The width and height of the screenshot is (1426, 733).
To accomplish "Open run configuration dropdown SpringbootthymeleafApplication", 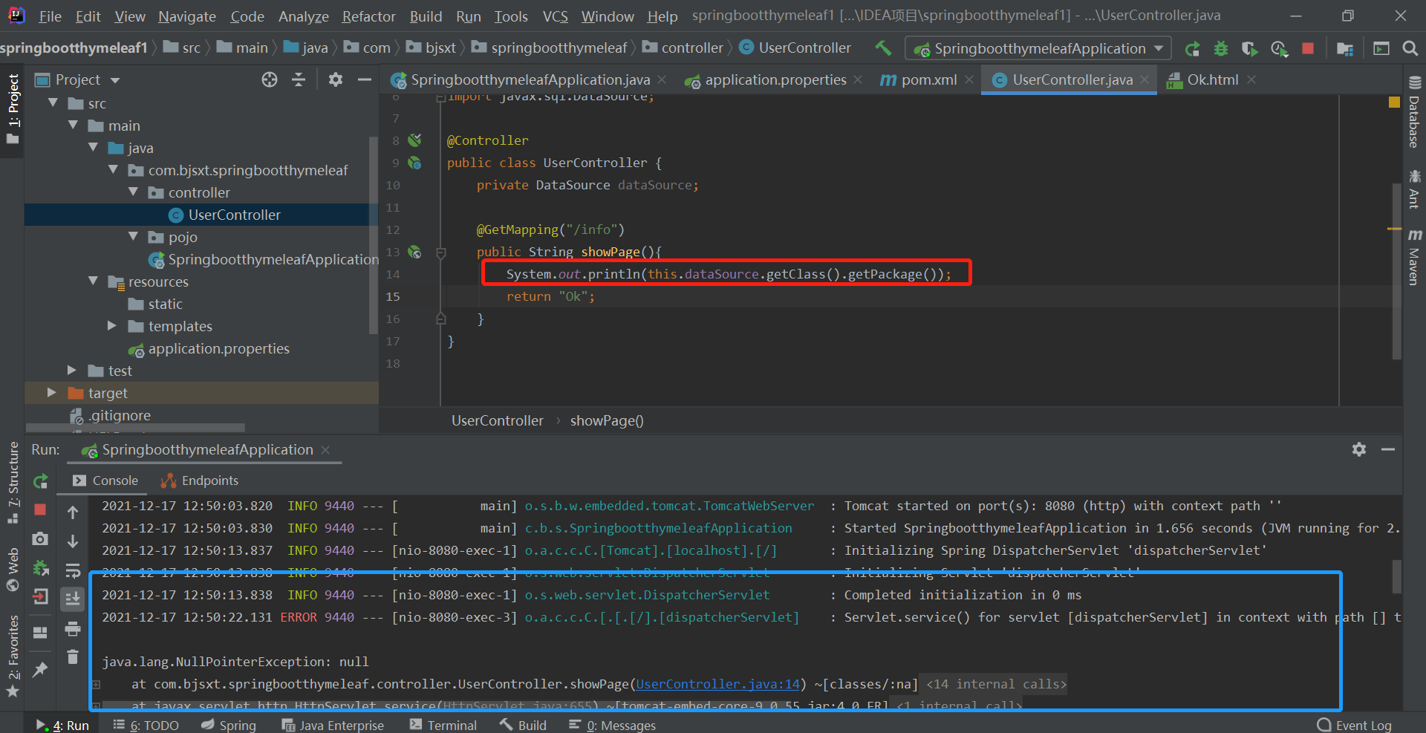I will (x=1038, y=48).
